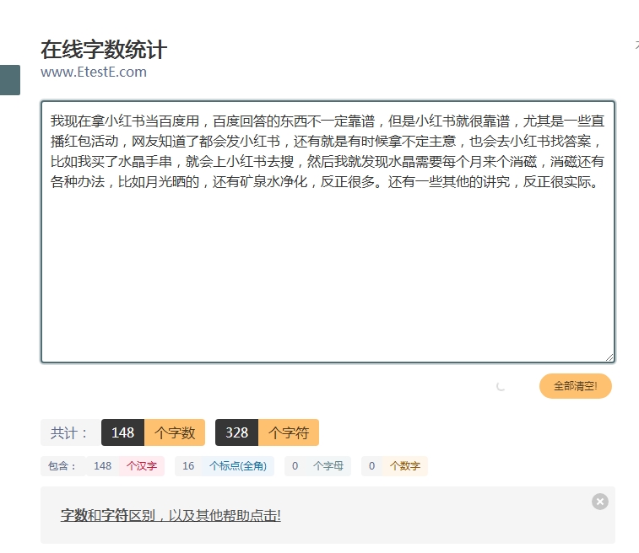Image resolution: width=639 pixels, height=553 pixels.
Task: Click the 148 个字数 total word count badge
Action: [153, 432]
